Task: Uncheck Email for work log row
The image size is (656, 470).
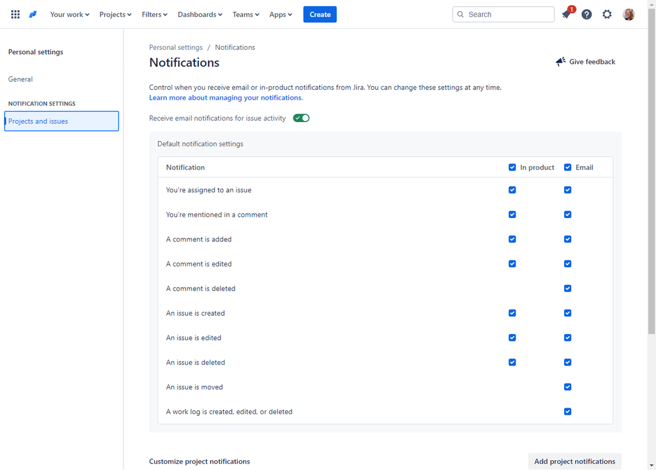Action: pos(567,412)
